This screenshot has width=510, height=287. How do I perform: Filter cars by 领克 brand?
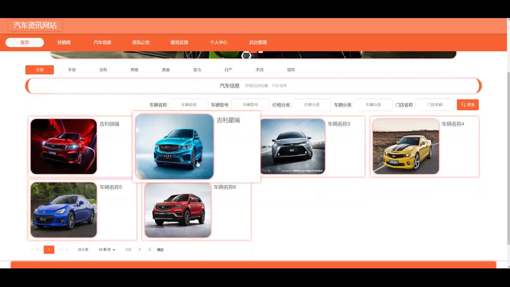tap(291, 70)
